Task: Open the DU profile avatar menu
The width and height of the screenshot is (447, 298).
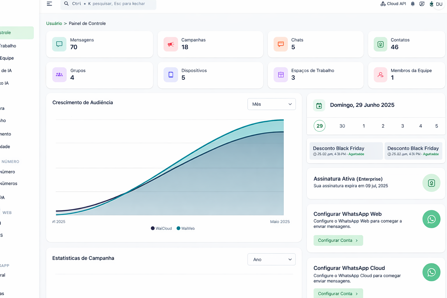Action: pyautogui.click(x=439, y=4)
